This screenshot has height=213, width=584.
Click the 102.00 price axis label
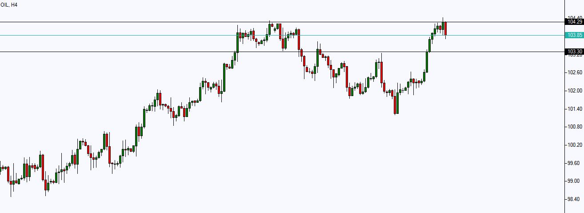(575, 91)
